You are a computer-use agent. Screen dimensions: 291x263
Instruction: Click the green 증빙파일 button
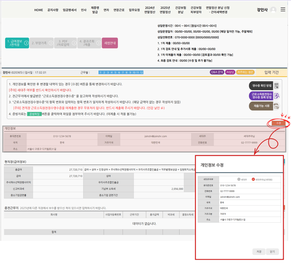[x=34, y=114]
